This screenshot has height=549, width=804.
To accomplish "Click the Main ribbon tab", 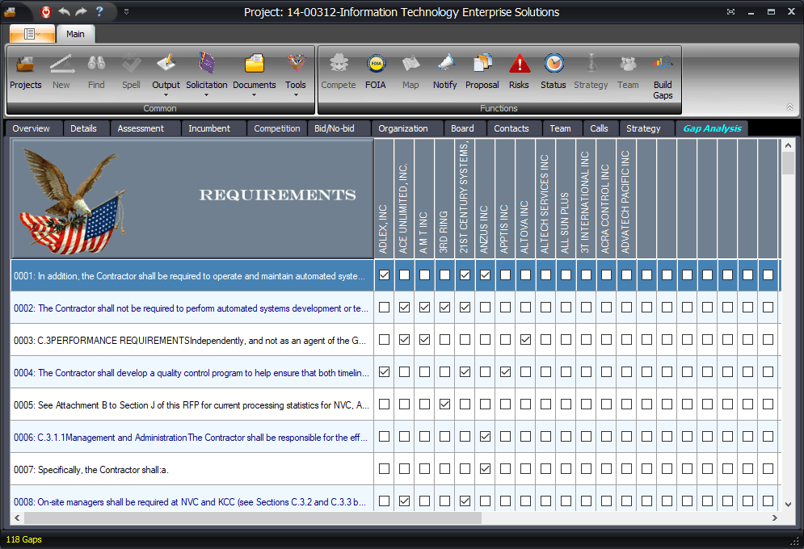I will (x=75, y=34).
